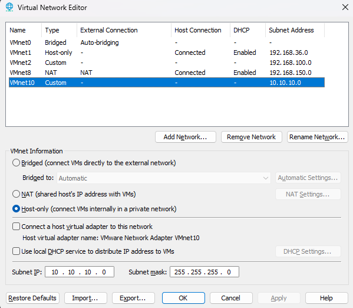Select the VMnet8 row
The image size is (353, 308).
click(167, 73)
